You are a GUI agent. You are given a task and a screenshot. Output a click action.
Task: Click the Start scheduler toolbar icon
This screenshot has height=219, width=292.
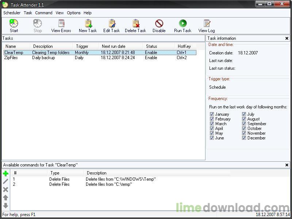pyautogui.click(x=14, y=24)
